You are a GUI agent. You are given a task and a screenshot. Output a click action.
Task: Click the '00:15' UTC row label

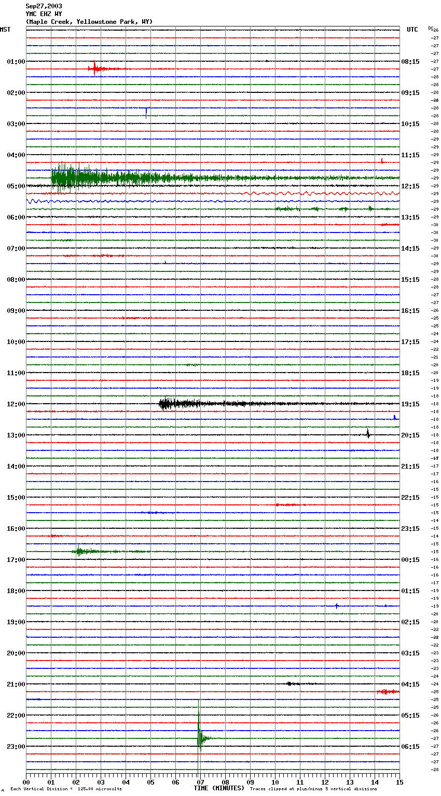[x=410, y=560]
